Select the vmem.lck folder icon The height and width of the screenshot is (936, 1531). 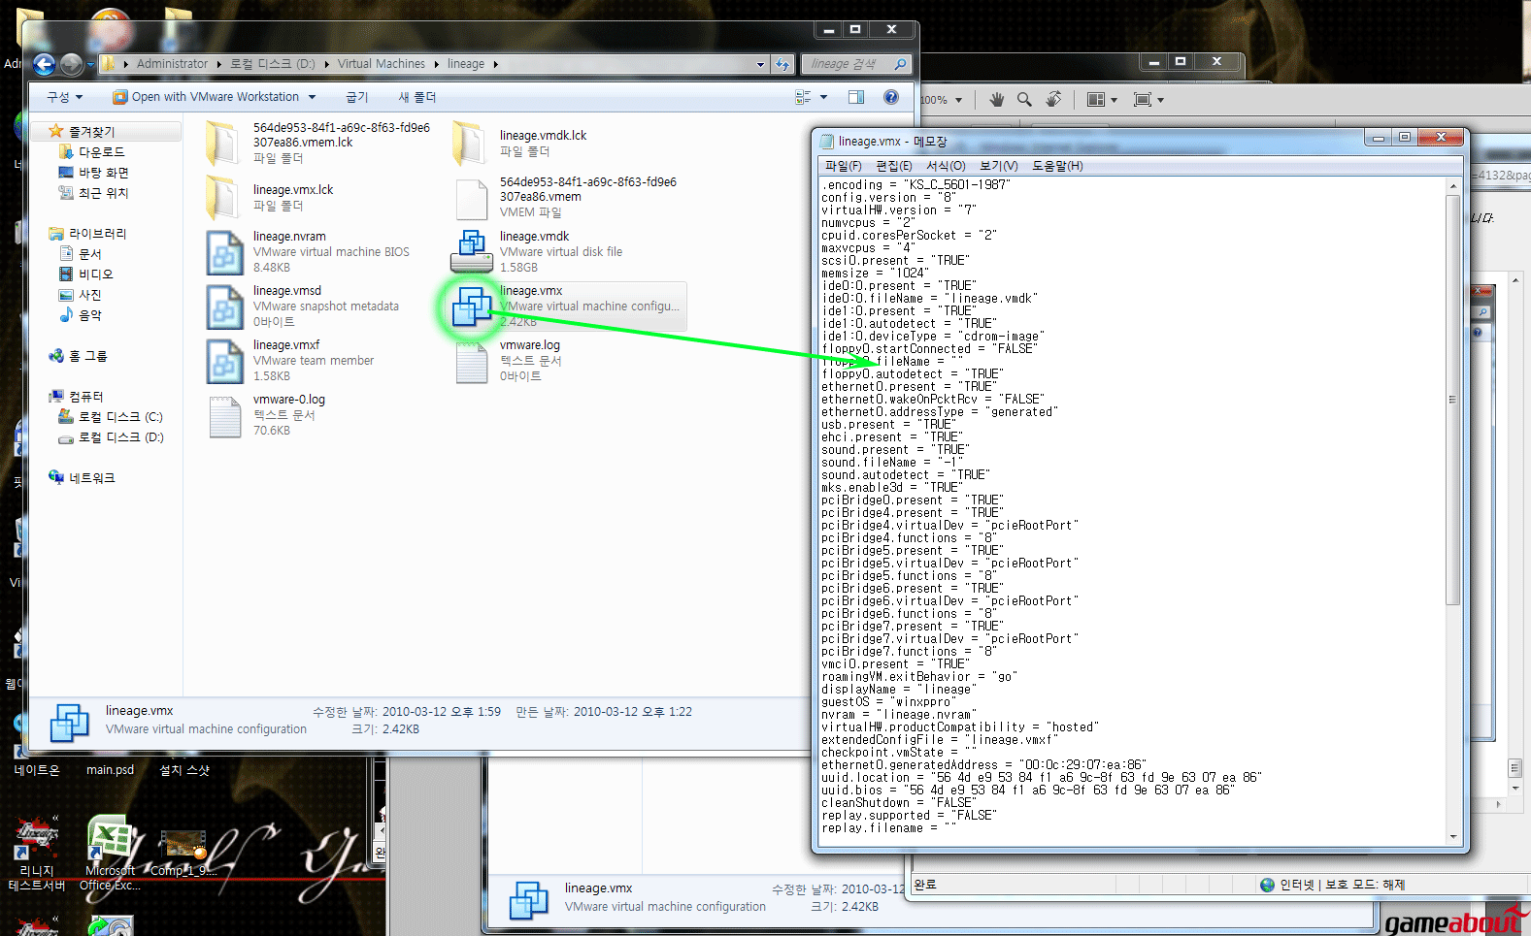click(222, 144)
